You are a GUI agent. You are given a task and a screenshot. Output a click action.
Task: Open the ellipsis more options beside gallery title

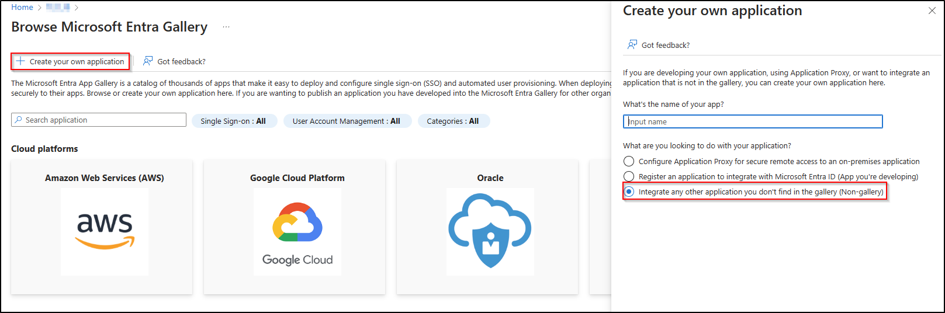[x=226, y=27]
